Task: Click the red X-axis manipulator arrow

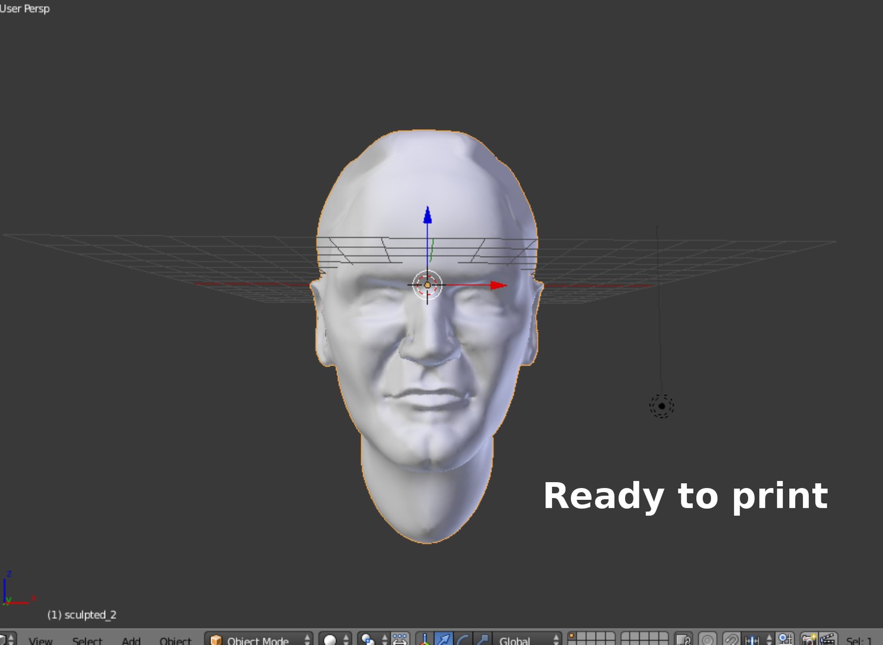Action: point(498,285)
